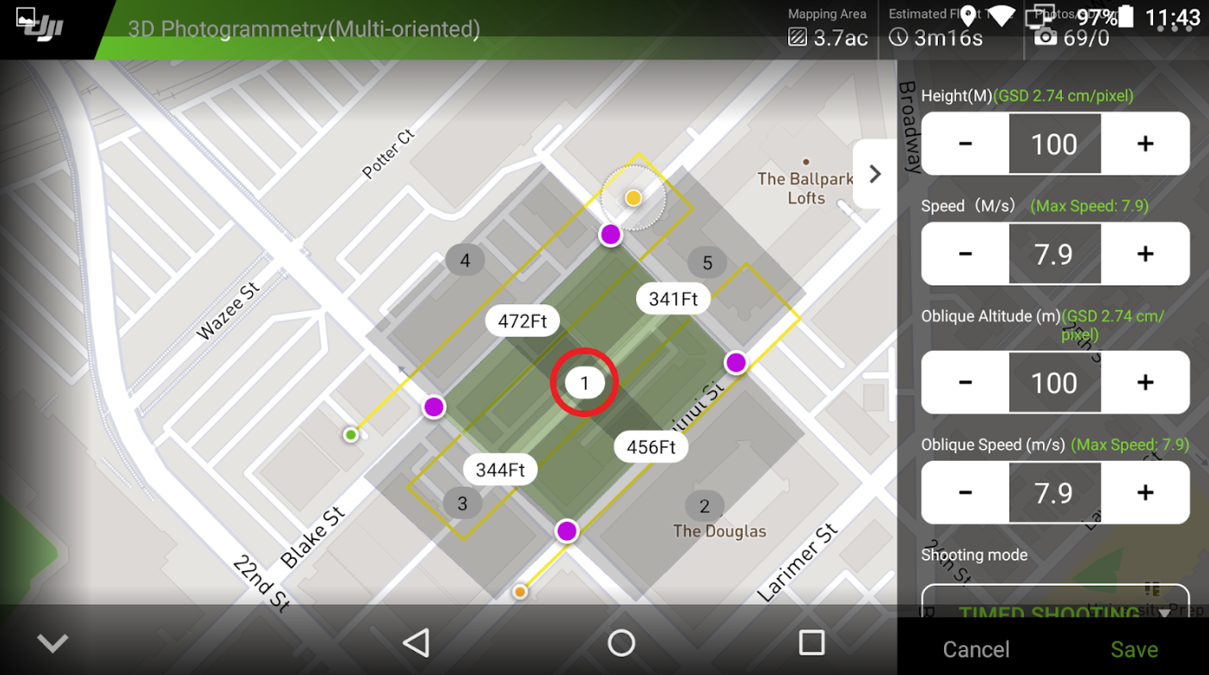Hide navigation bar with down chevron

tap(52, 643)
